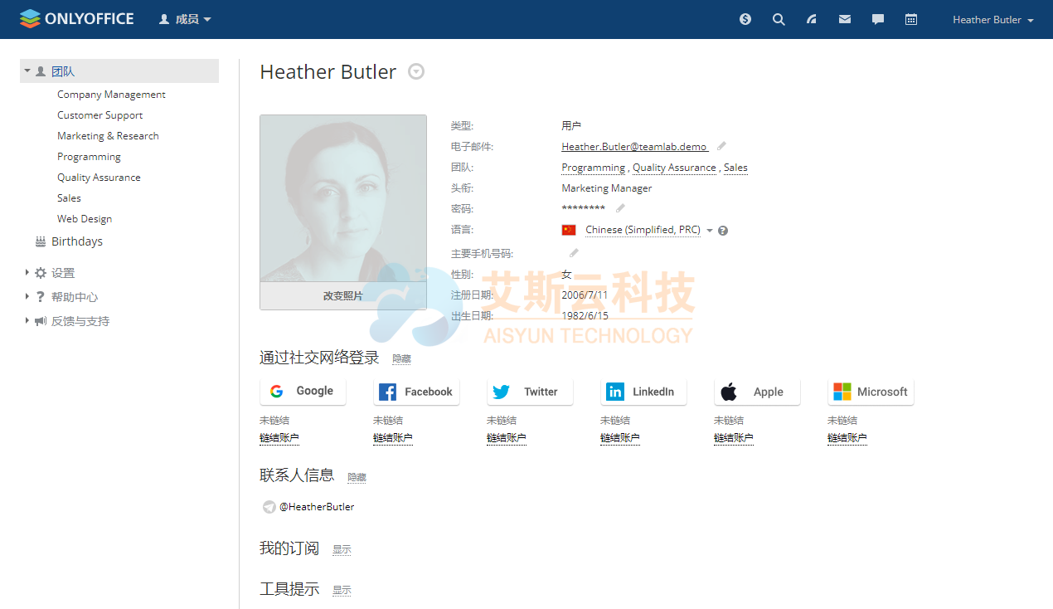Viewport: 1053px width, 609px height.
Task: Click the @HeatherButler Telegram contact
Action: point(316,507)
